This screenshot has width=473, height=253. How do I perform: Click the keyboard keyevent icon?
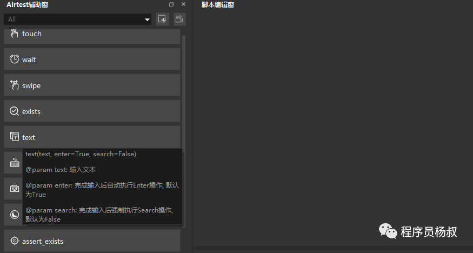coord(15,163)
